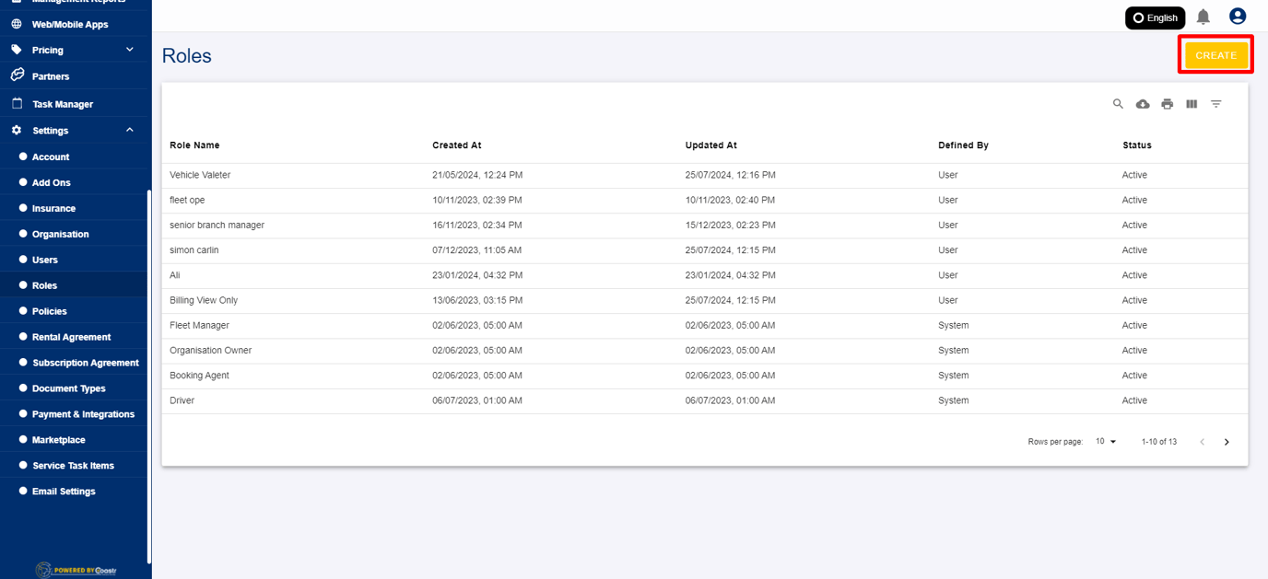Open the notifications bell icon
Screen dimensions: 1268x579
[x=1203, y=17]
